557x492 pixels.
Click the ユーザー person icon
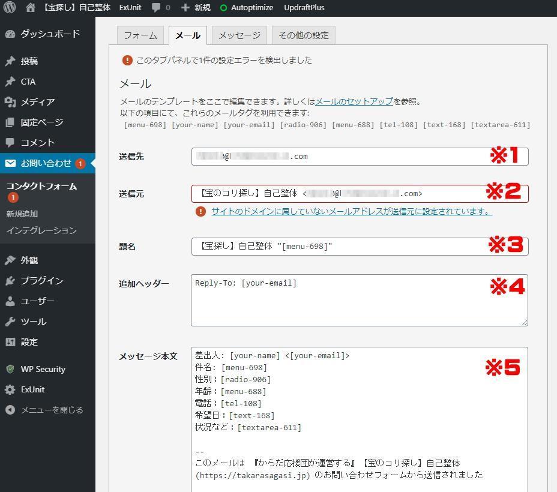[10, 301]
